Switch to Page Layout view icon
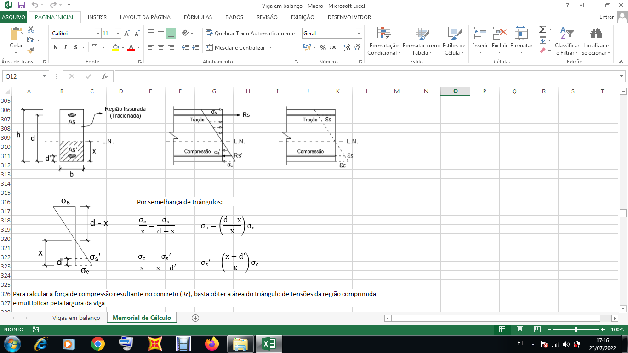 coord(520,330)
